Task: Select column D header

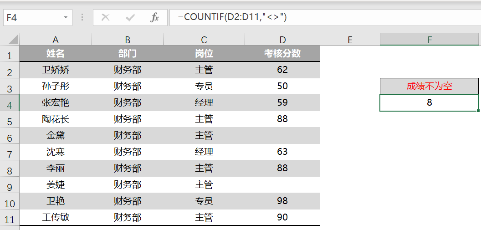Action: point(282,40)
